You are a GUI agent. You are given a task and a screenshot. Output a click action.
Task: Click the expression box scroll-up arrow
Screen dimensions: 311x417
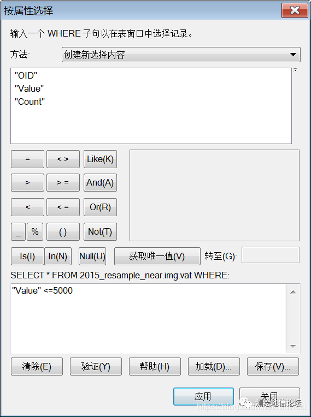coord(293,292)
